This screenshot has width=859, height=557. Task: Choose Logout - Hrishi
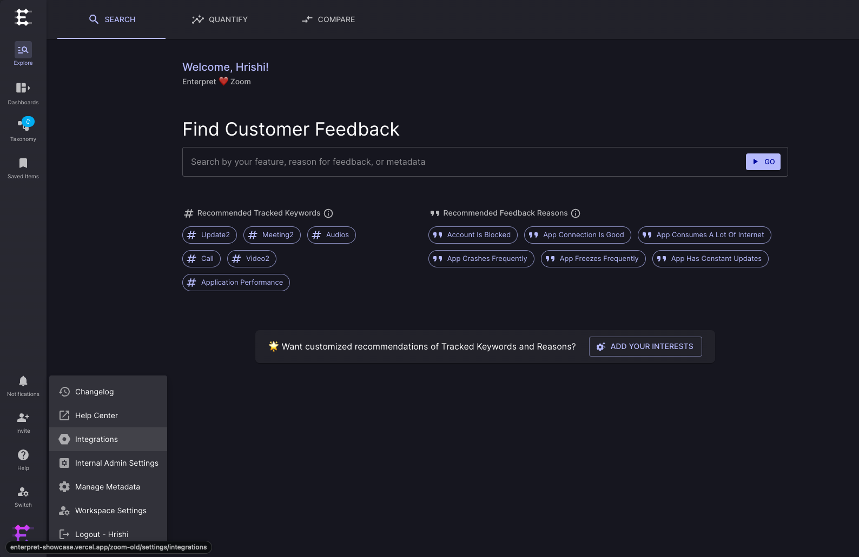click(108, 534)
